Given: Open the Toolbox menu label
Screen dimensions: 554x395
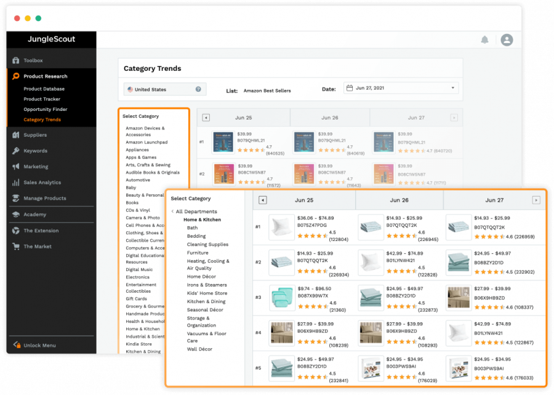Looking at the screenshot, I should [33, 60].
